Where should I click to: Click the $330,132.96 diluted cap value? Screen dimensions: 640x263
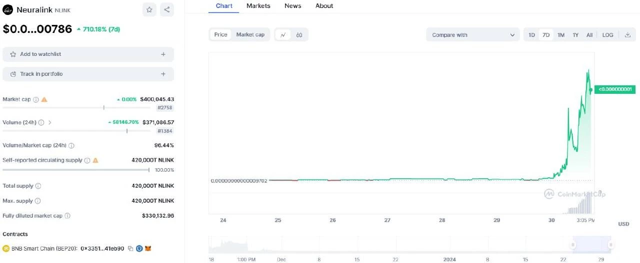tap(158, 216)
